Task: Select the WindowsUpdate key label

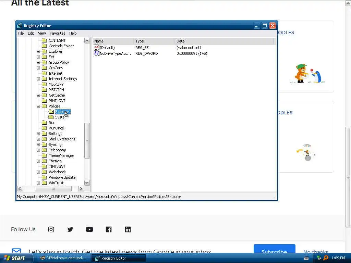Action: (62, 177)
